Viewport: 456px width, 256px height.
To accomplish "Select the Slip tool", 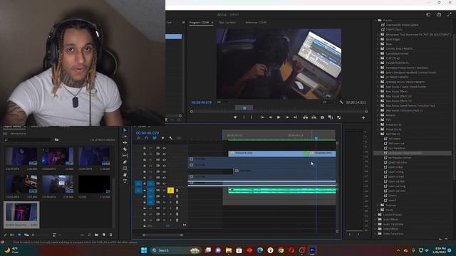I will pyautogui.click(x=125, y=156).
